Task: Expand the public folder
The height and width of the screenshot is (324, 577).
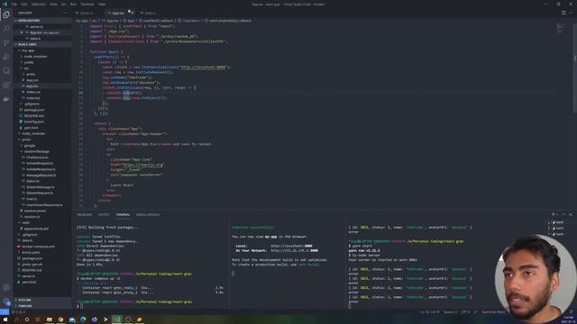Action: pyautogui.click(x=29, y=62)
